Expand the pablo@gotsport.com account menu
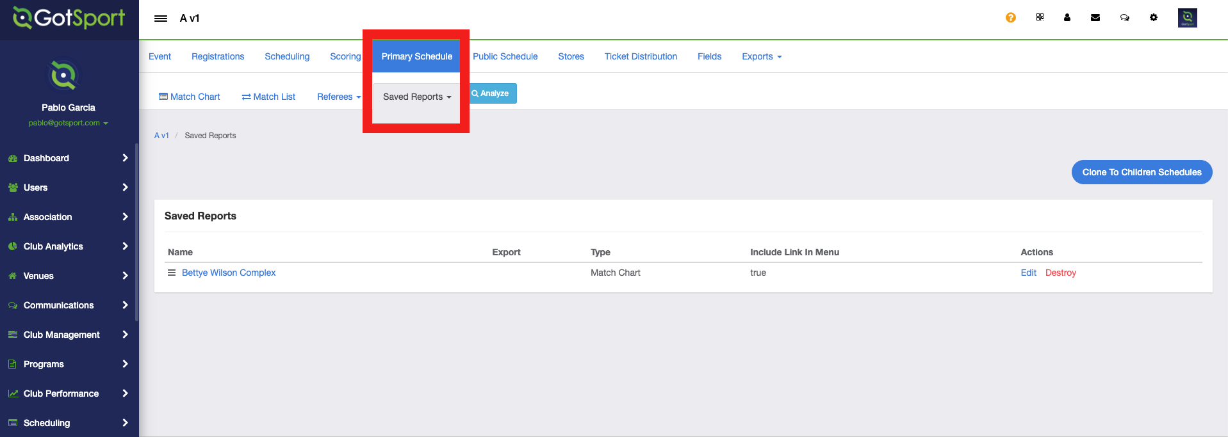 click(x=68, y=123)
